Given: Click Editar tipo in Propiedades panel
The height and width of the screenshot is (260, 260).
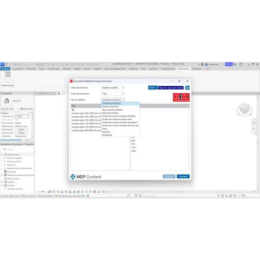Looking at the screenshot, I should pos(27,109).
